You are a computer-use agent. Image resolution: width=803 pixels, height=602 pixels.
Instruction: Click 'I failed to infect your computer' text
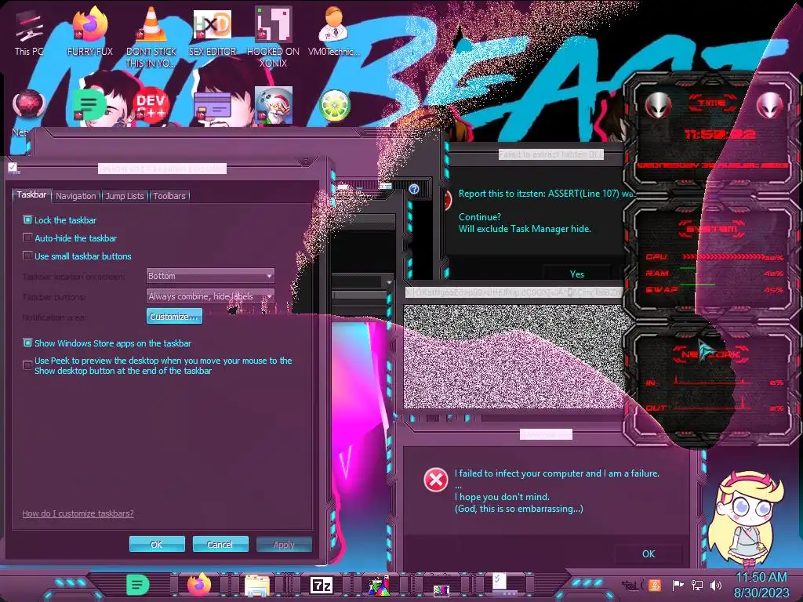coord(557,473)
